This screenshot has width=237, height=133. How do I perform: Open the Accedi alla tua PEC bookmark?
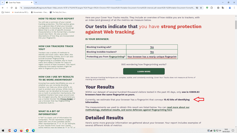(x=20, y=12)
